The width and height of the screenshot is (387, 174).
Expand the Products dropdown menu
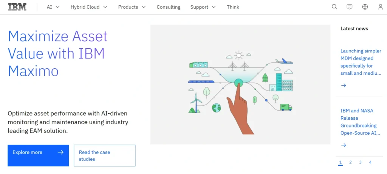coord(132,7)
